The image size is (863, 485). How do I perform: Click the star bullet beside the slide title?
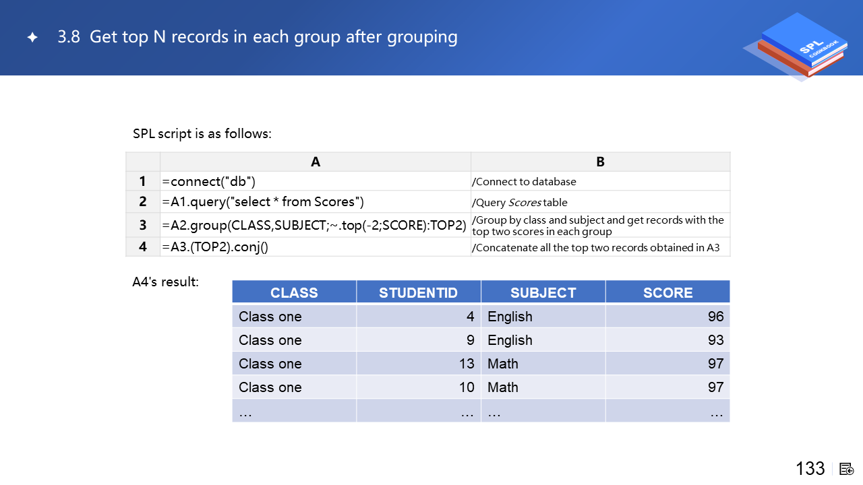(x=32, y=38)
